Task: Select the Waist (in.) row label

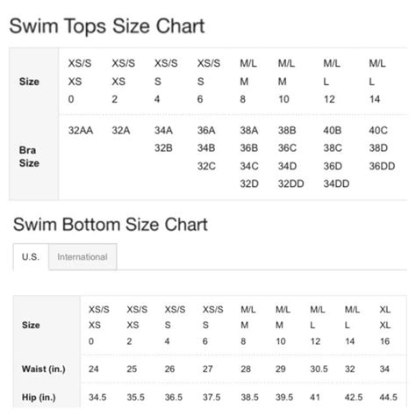Action: [x=44, y=369]
